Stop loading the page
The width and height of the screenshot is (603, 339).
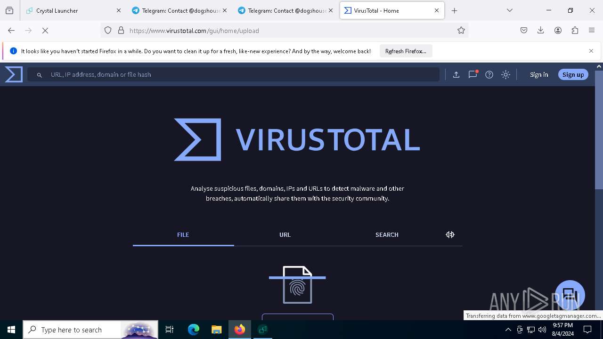pos(45,30)
